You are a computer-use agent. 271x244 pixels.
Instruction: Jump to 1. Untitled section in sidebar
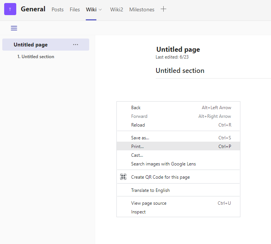coord(36,57)
